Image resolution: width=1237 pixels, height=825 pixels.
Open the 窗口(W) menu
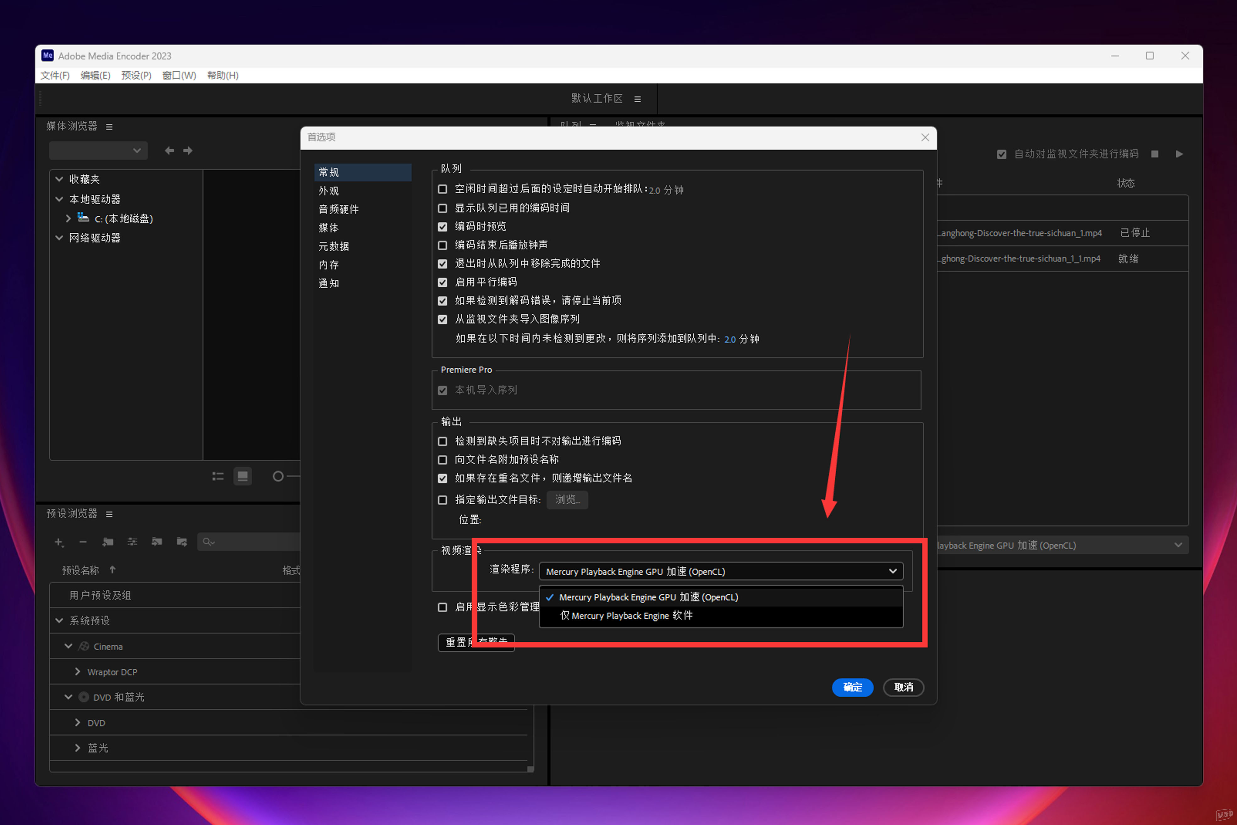click(179, 75)
